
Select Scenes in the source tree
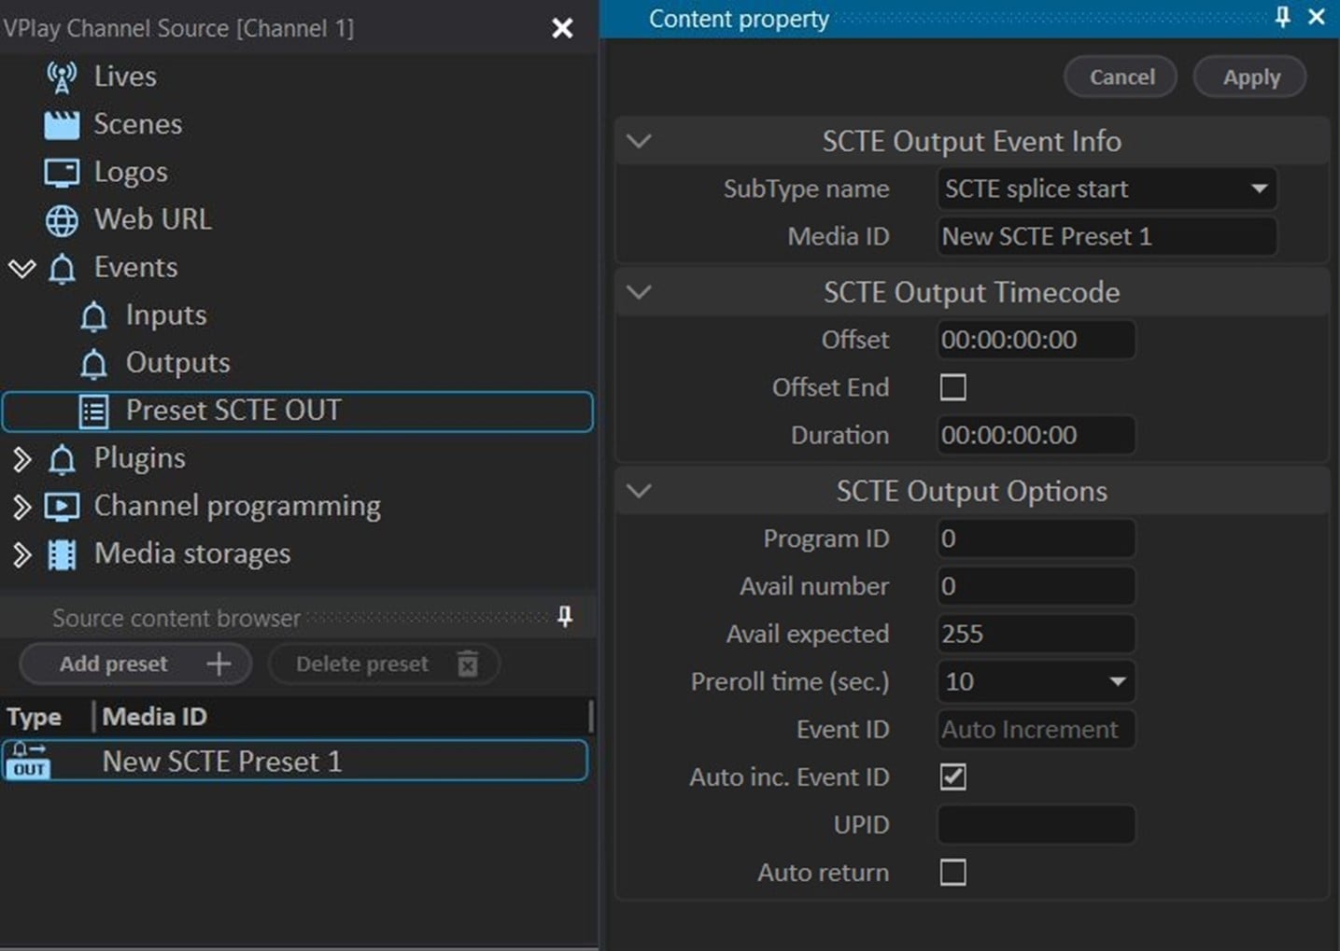pos(137,124)
